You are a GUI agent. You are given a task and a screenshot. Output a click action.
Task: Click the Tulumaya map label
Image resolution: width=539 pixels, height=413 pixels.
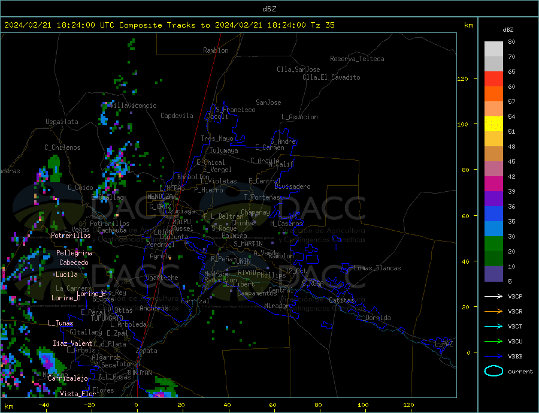pos(224,150)
